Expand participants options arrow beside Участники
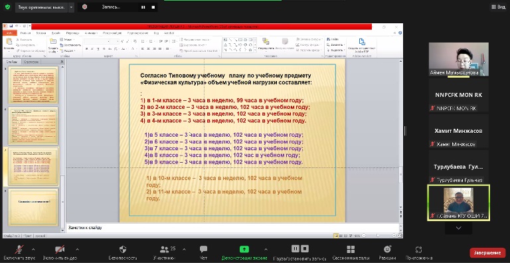510x263 pixels. point(185,249)
